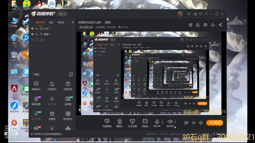Start 视频连麦 video co-streaming

pyautogui.click(x=36, y=101)
